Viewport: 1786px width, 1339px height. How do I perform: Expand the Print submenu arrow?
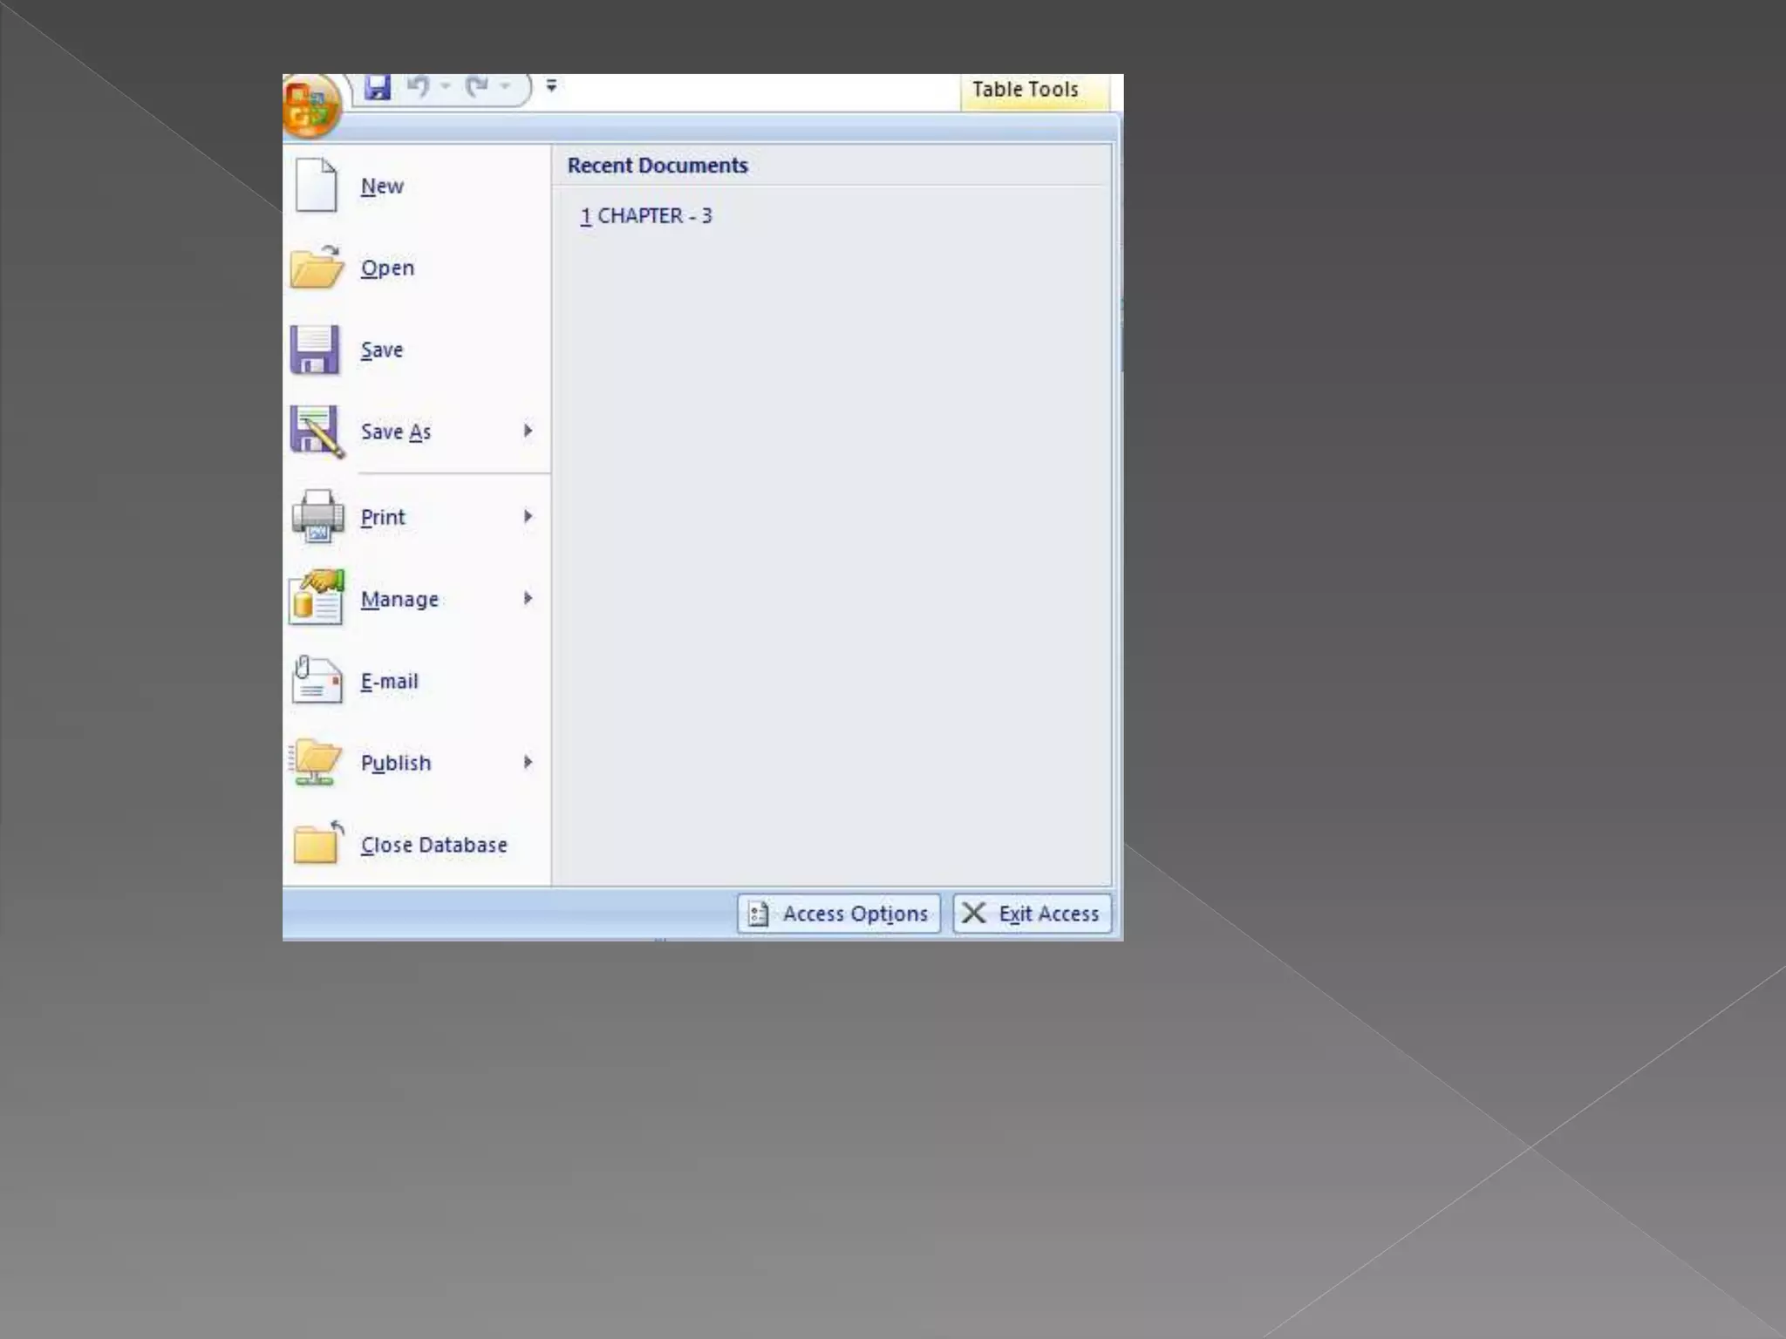click(x=528, y=516)
